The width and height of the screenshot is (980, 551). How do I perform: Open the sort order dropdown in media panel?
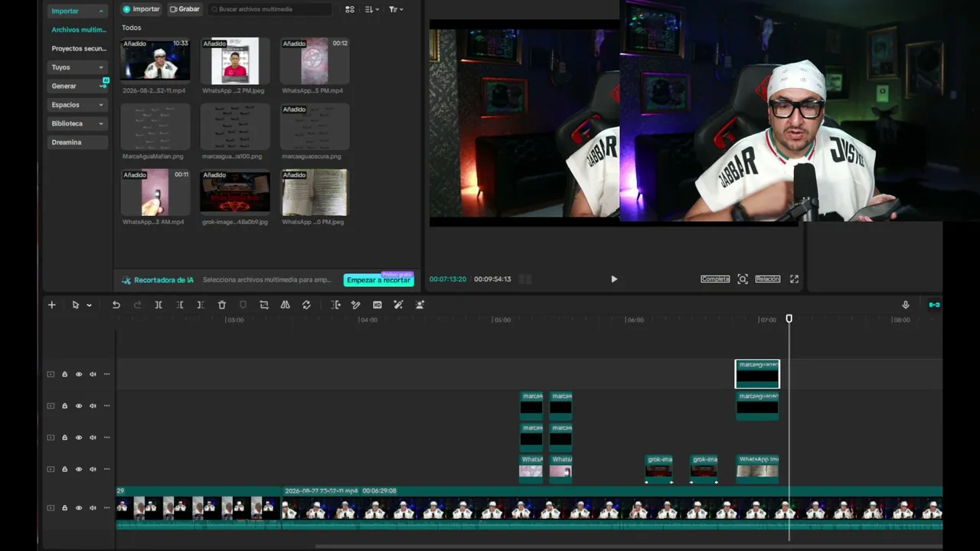click(x=371, y=9)
